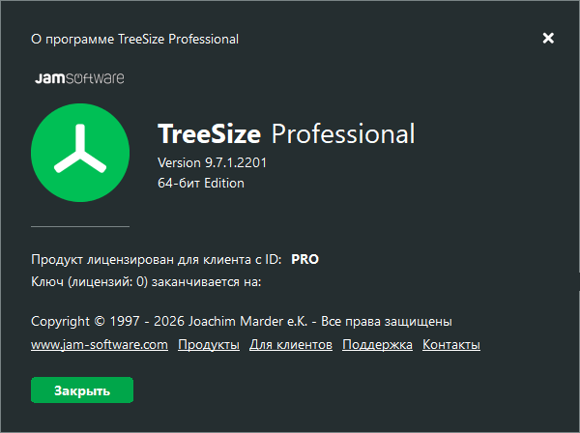Close the dialog with the X icon
The image size is (580, 433).
pyautogui.click(x=548, y=39)
